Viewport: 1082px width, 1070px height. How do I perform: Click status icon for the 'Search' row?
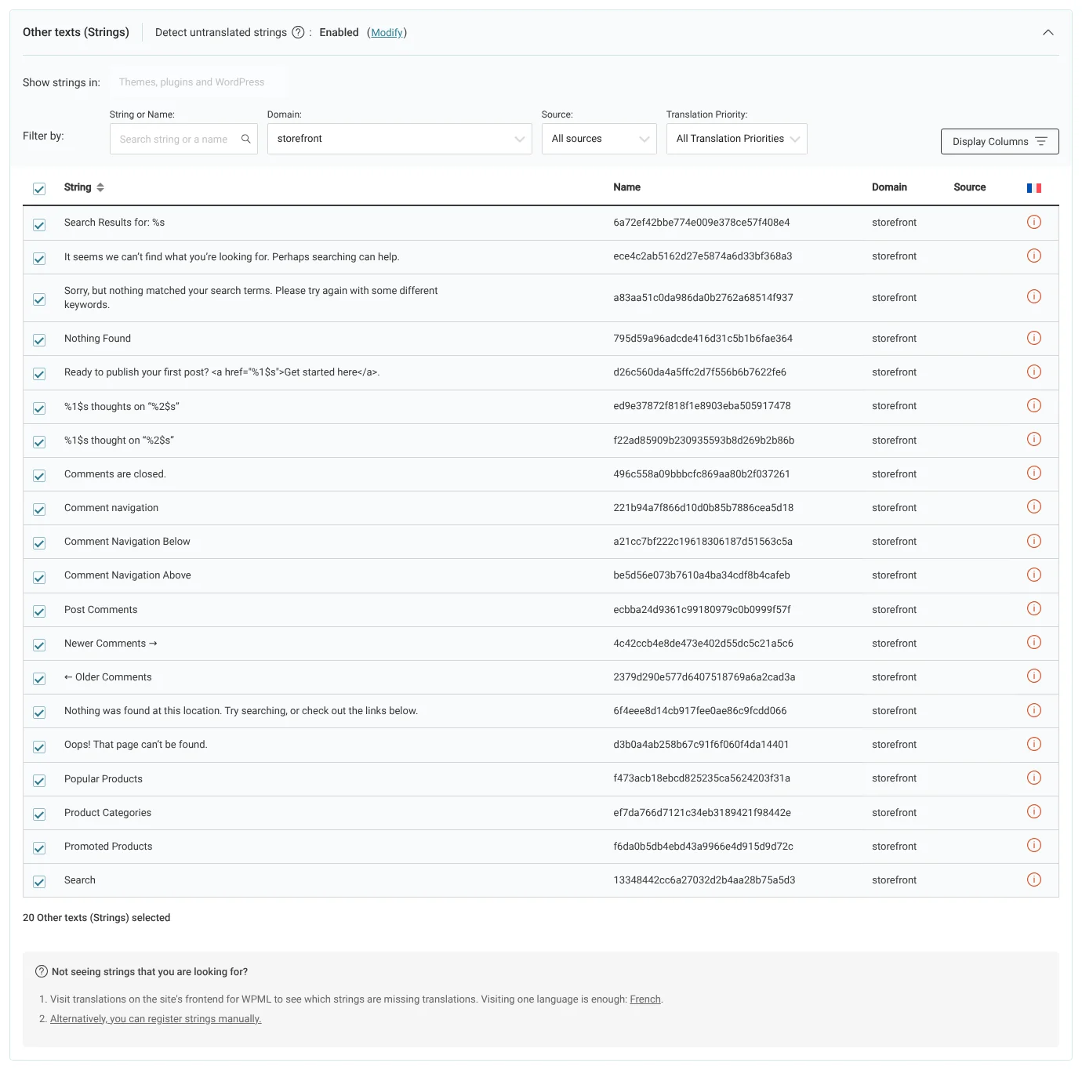[x=1034, y=880]
